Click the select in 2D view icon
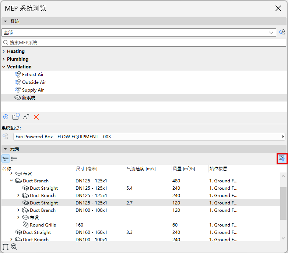 (5, 247)
